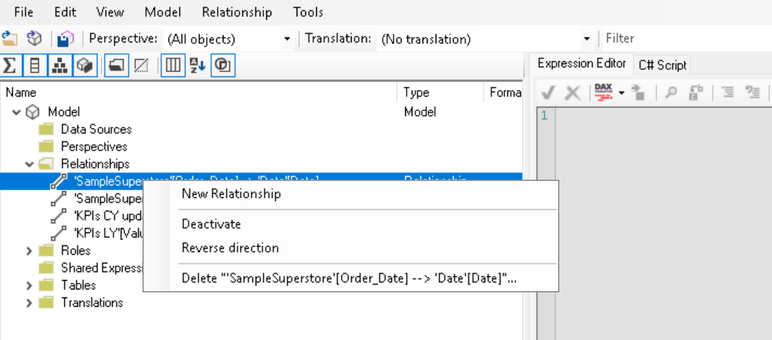This screenshot has height=340, width=772.
Task: Collapse the Relationships folder
Action: coord(29,164)
